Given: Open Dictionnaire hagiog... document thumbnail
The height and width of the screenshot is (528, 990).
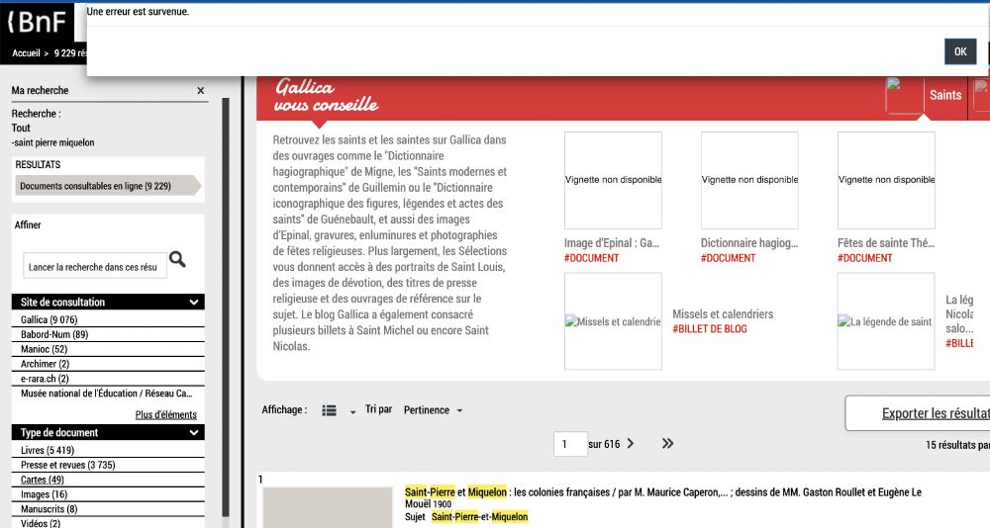Looking at the screenshot, I should coord(749,180).
